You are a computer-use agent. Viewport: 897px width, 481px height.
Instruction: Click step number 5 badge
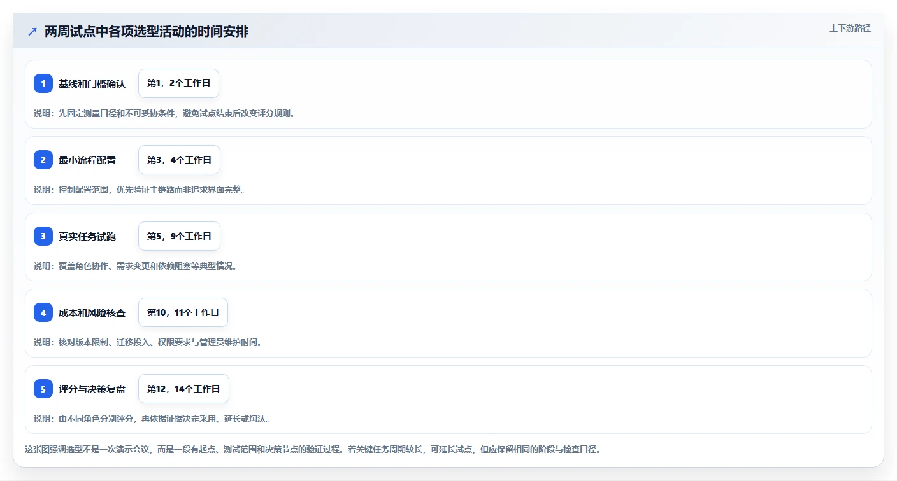point(43,389)
